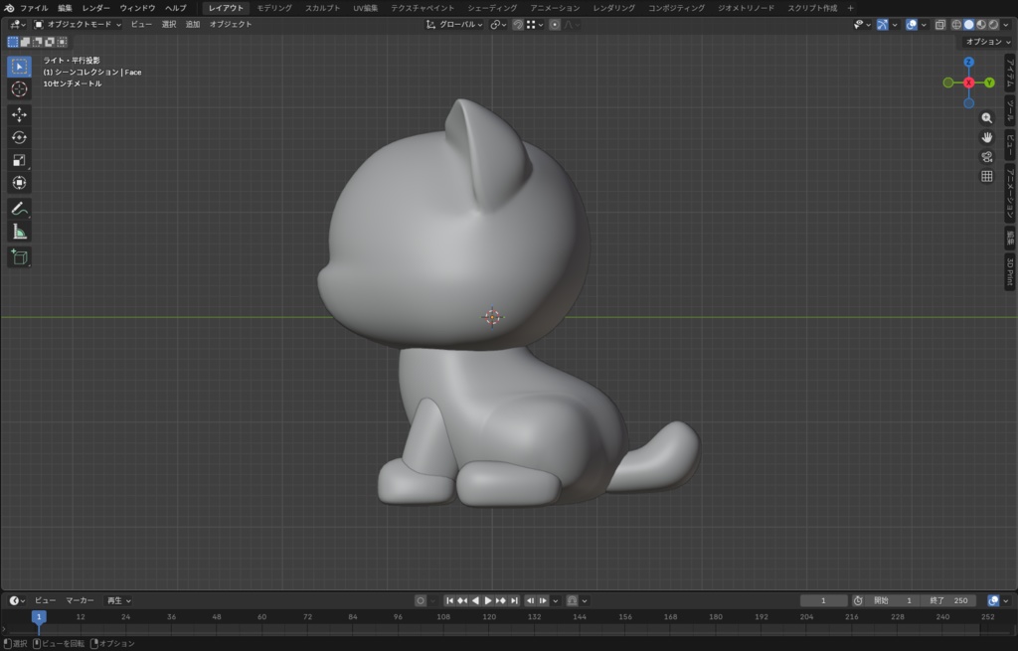
Task: Click the pan hand icon beside the viewport
Action: (x=987, y=138)
